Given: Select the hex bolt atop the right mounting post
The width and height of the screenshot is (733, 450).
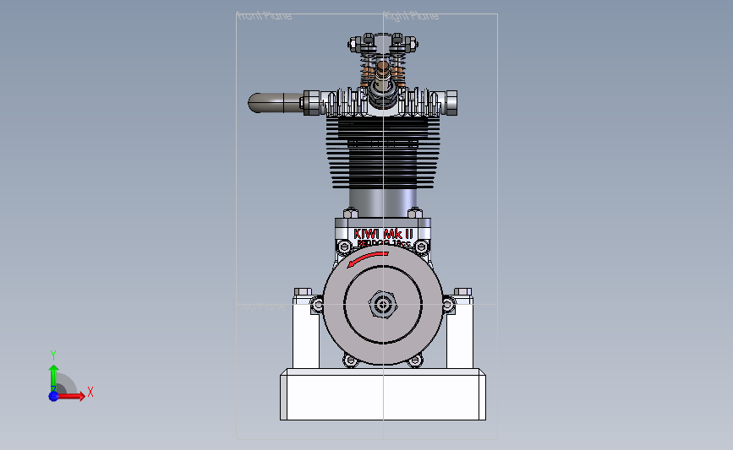Looking at the screenshot, I should (462, 292).
